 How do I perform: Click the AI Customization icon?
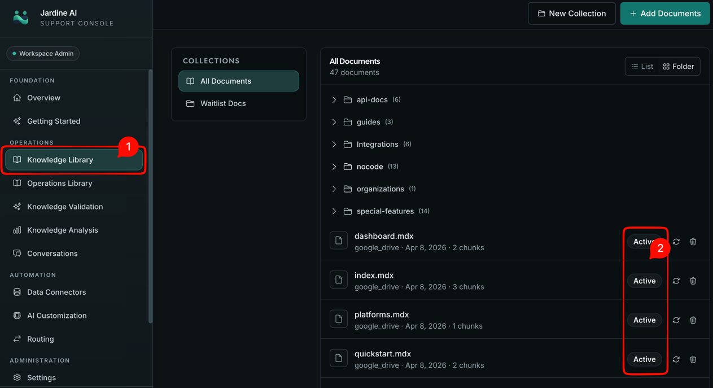(17, 316)
